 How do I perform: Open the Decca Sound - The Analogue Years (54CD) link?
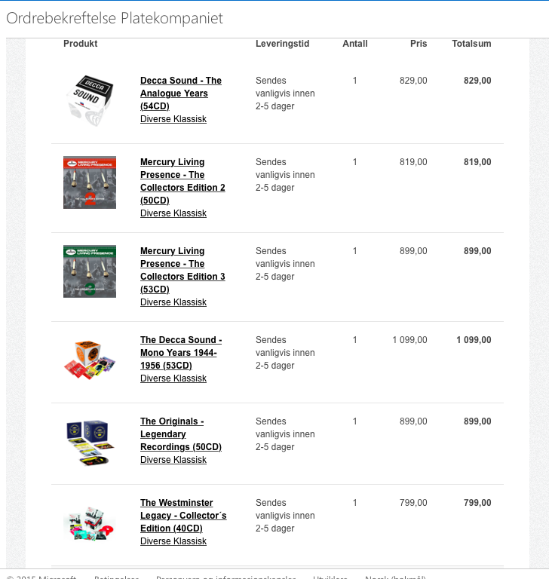(180, 93)
